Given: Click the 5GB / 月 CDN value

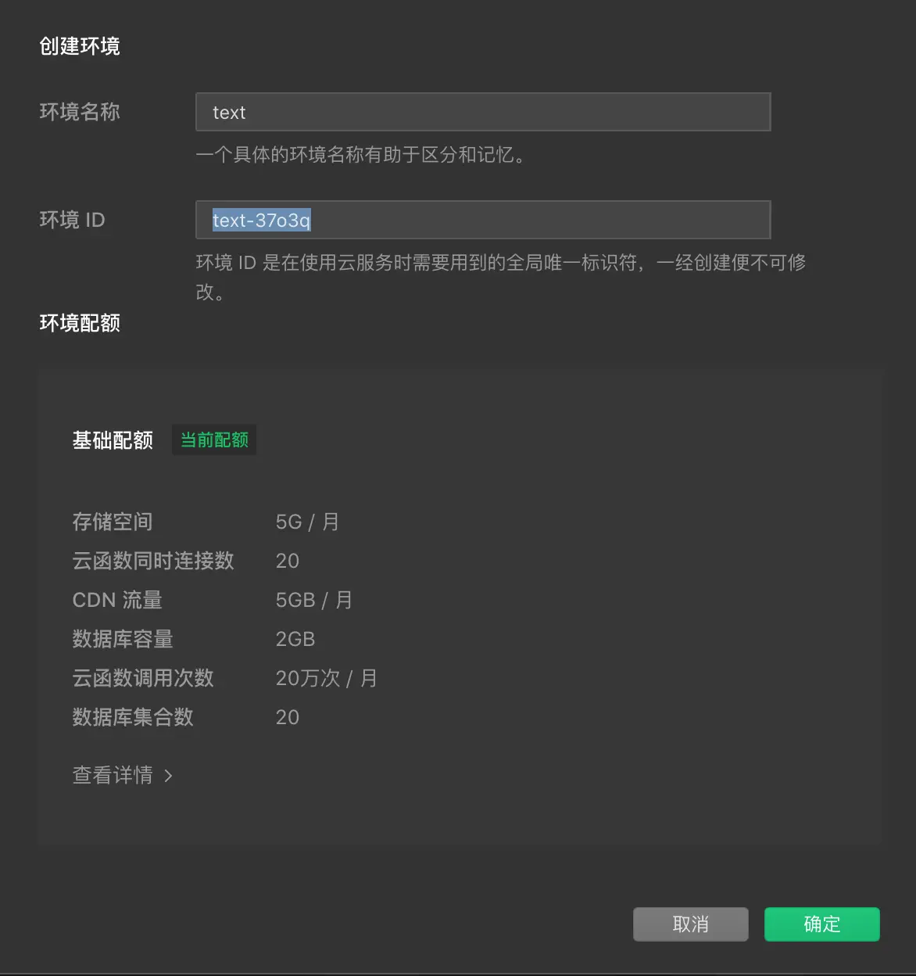Looking at the screenshot, I should pos(314,600).
